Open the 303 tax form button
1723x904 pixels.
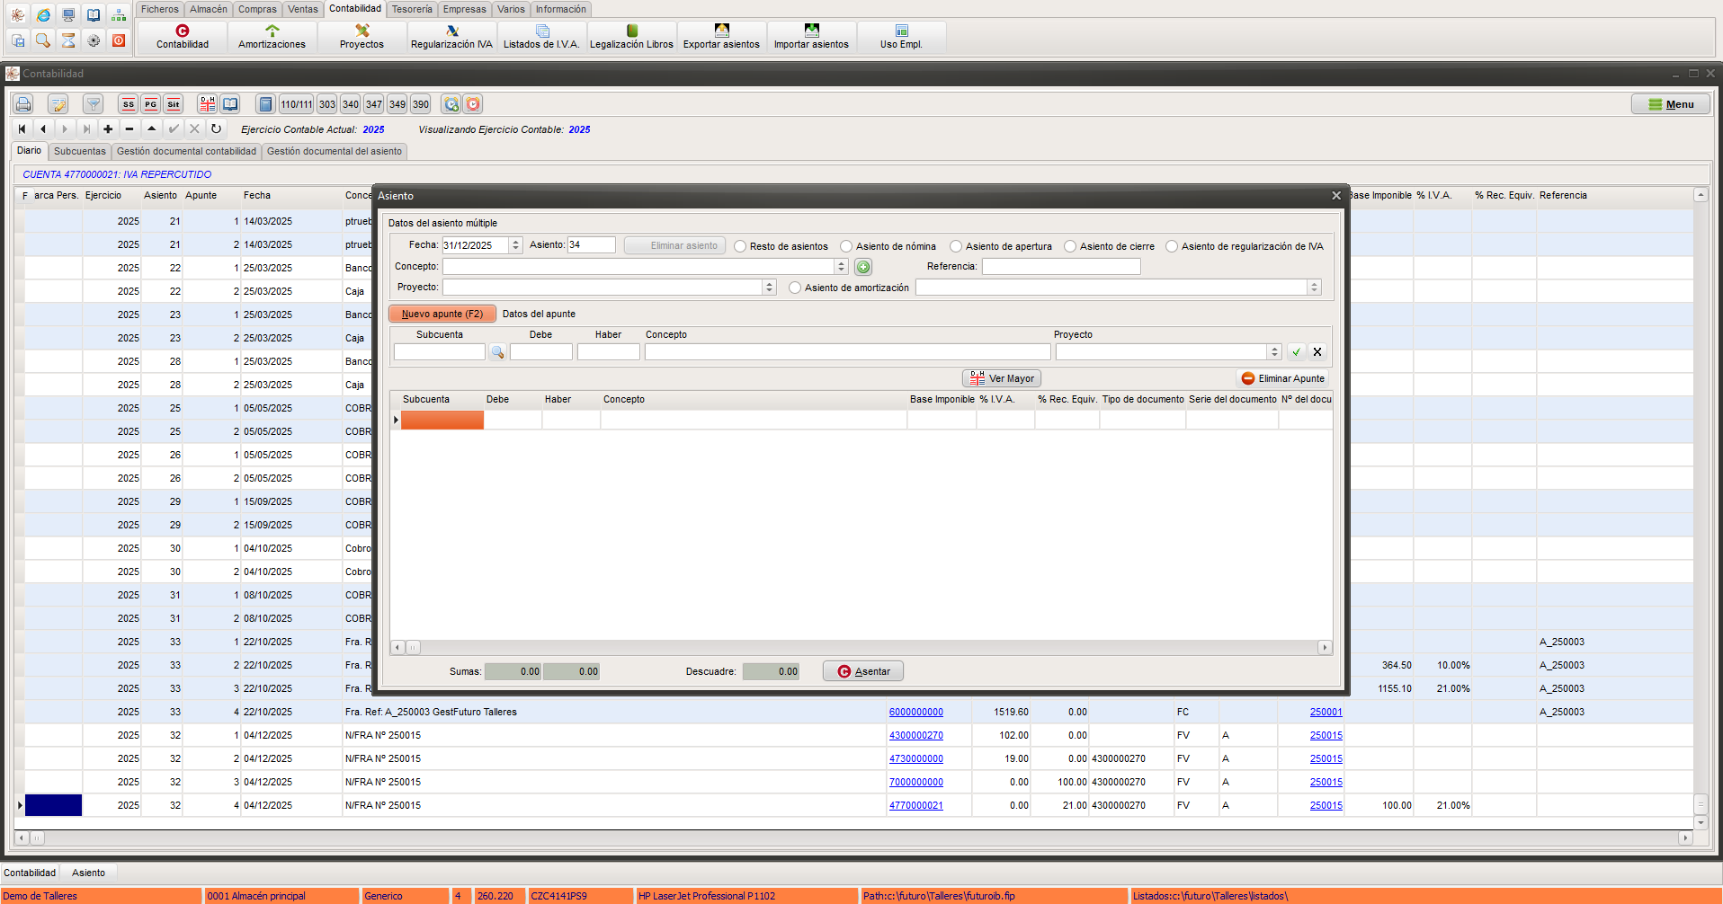(327, 104)
